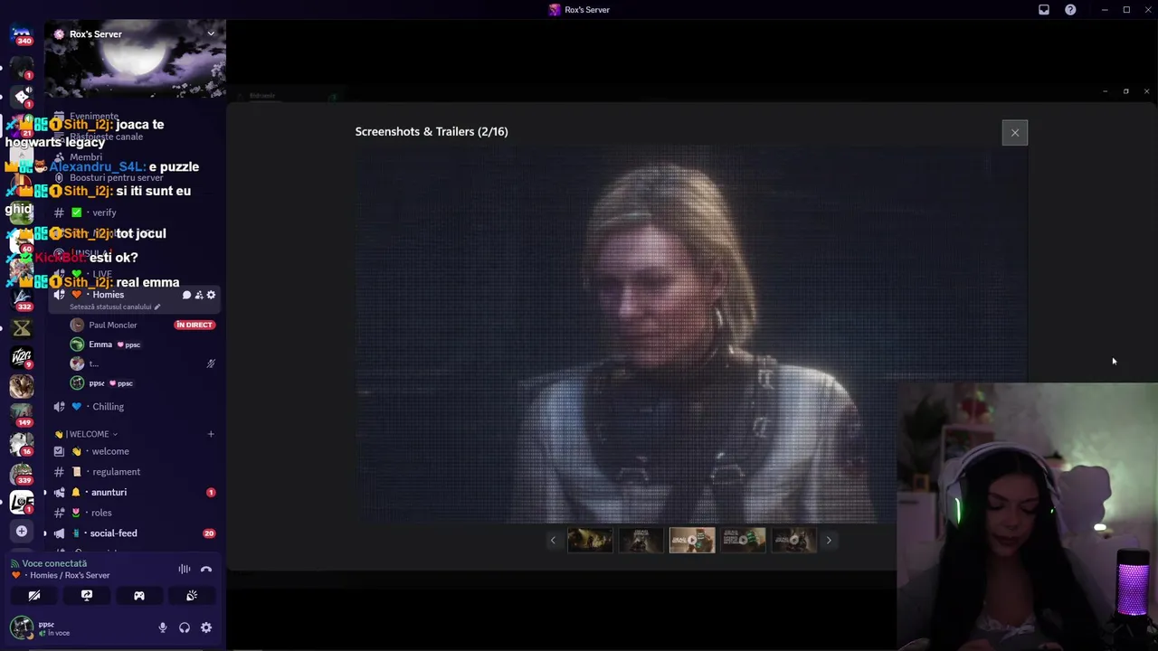Start an activity with controller icon
The image size is (1158, 651).
pos(139,596)
